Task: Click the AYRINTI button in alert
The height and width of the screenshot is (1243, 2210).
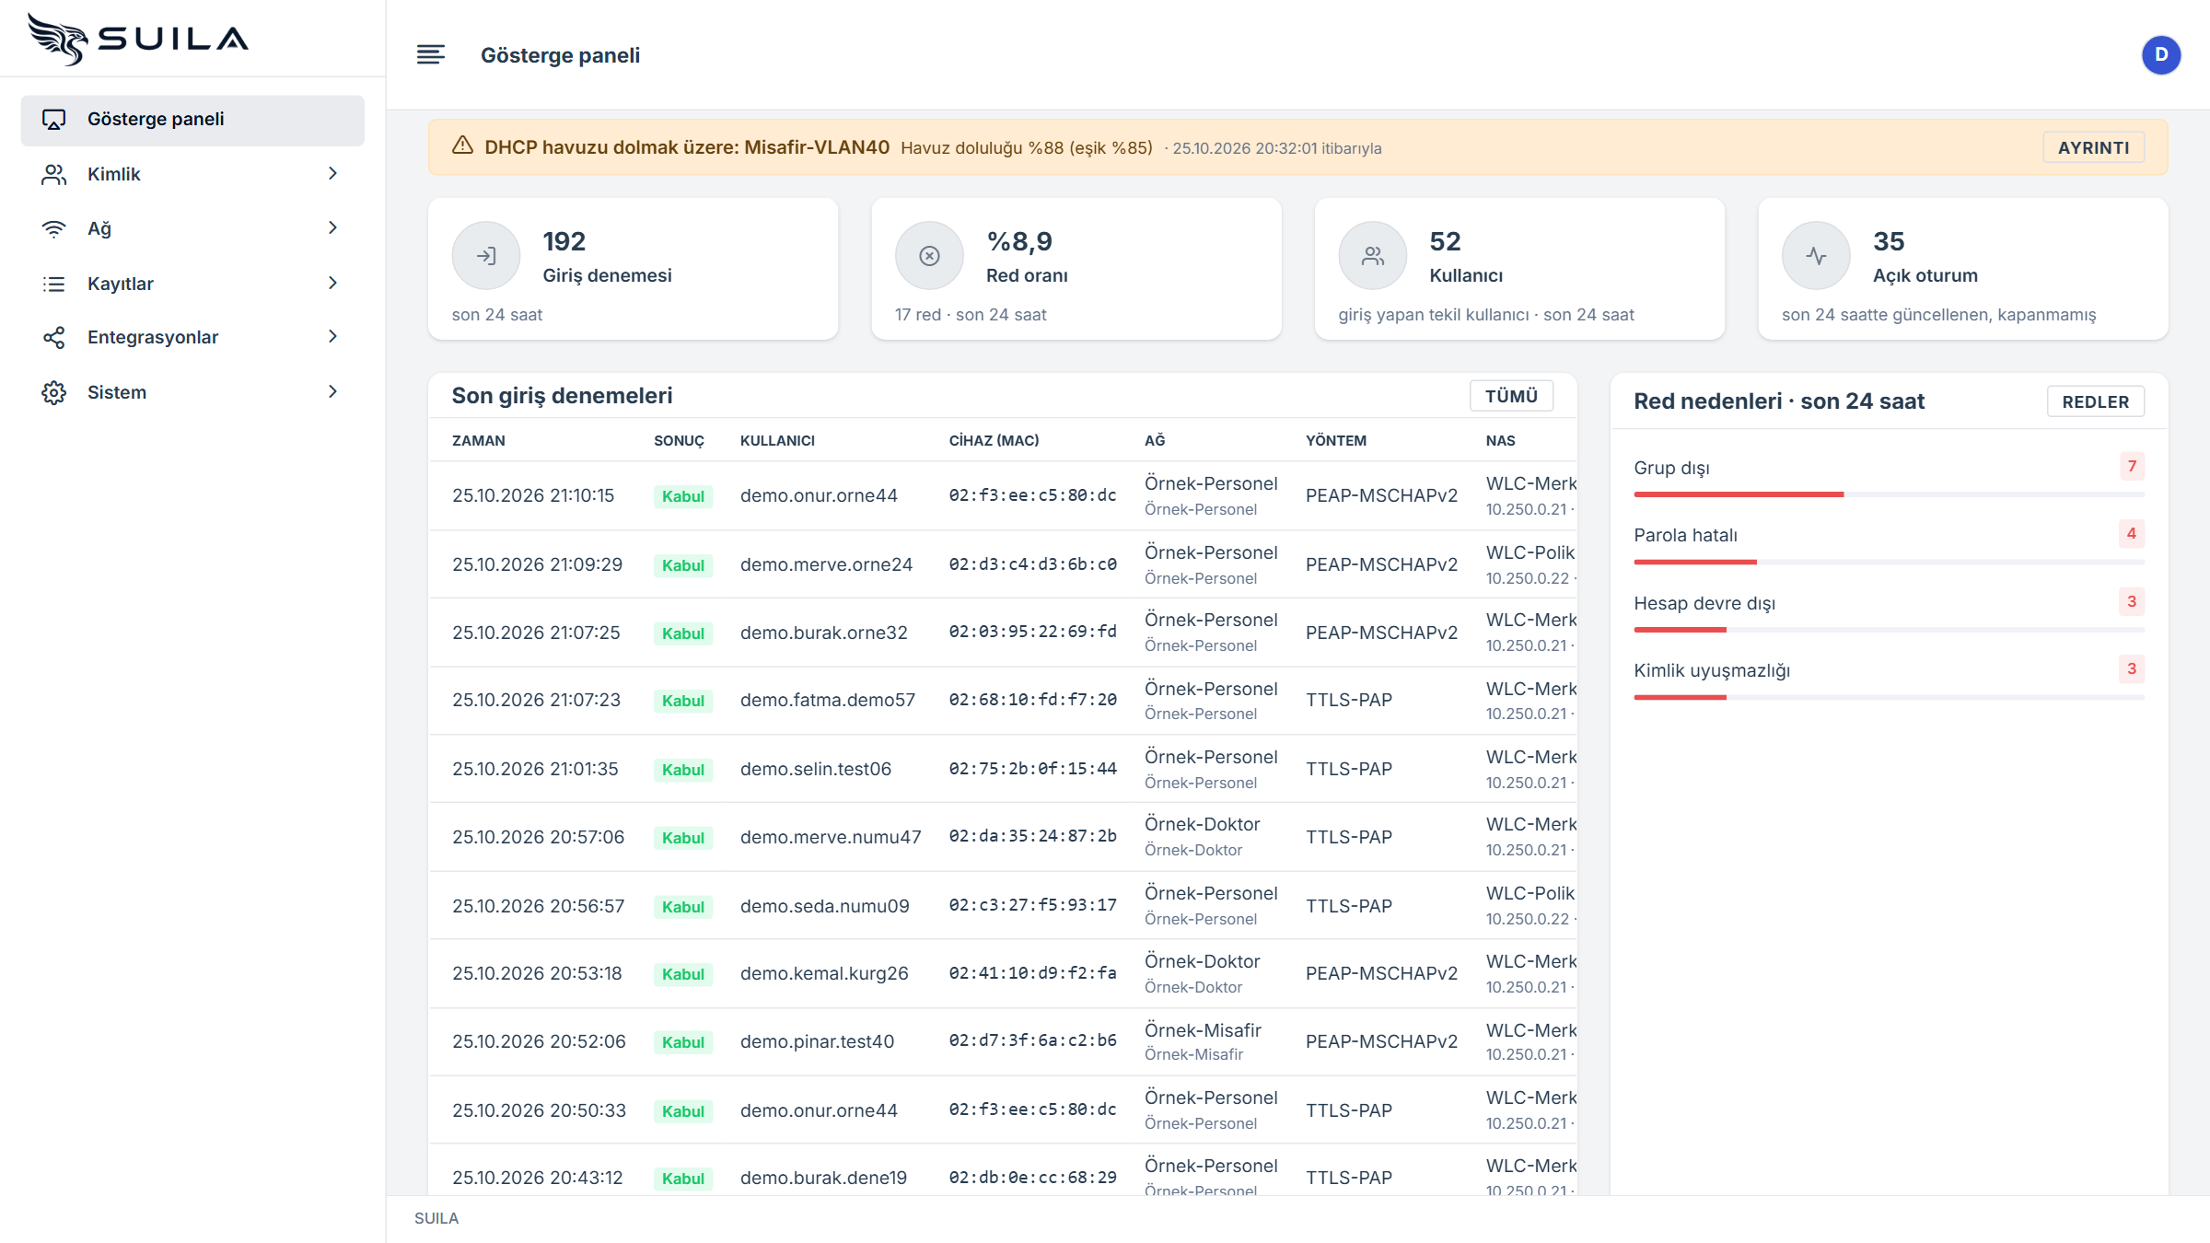Action: [x=2093, y=147]
